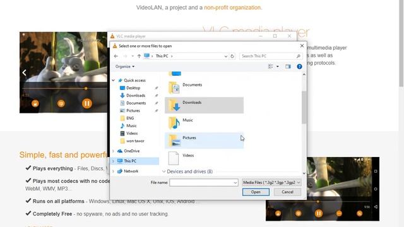The image size is (404, 227).
Task: Click the Back arrow in file dialog
Action: (116, 56)
